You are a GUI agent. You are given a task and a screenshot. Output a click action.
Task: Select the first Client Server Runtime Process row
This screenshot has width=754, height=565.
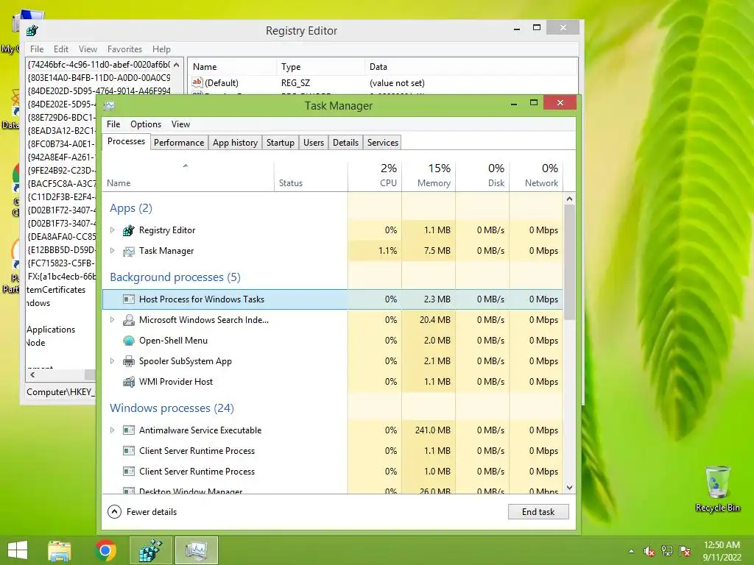[x=332, y=451]
